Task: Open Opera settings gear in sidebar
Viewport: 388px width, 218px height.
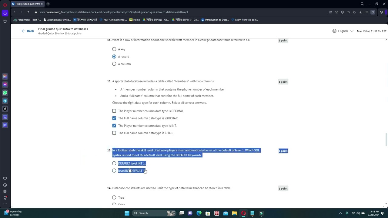Action: [x=5, y=191]
